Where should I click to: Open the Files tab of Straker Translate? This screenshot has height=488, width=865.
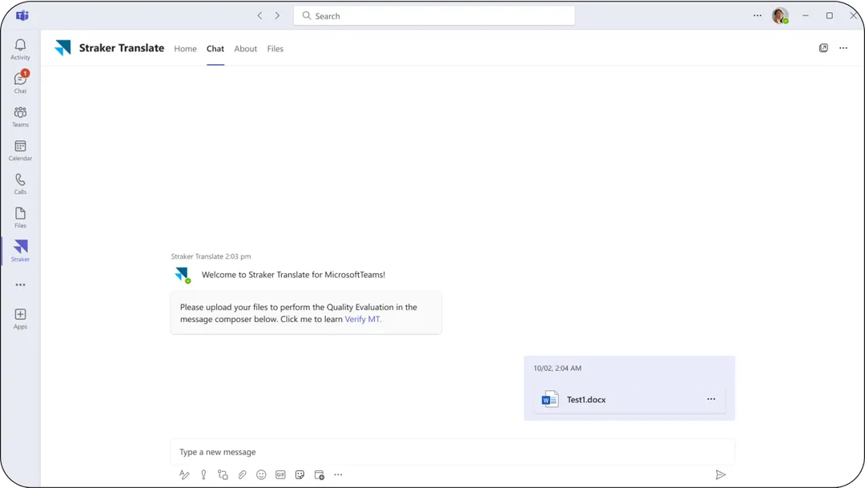pos(275,49)
